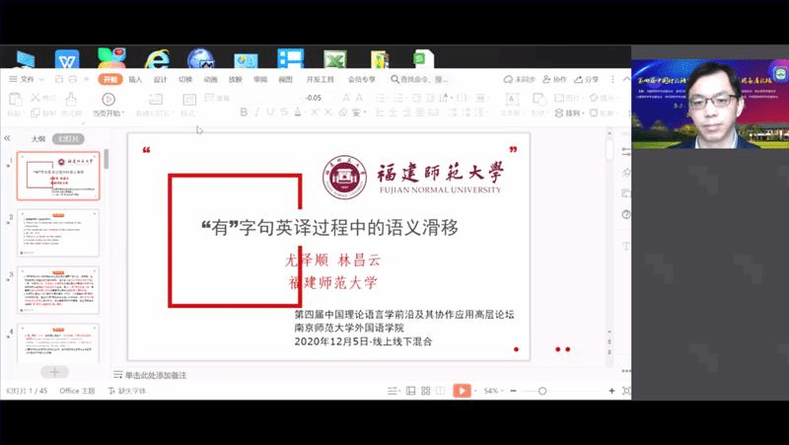Start slideshow with orange play button
This screenshot has width=789, height=445.
[x=462, y=391]
